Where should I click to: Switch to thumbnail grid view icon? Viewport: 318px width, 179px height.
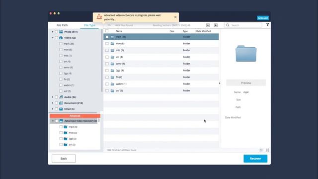[261, 150]
